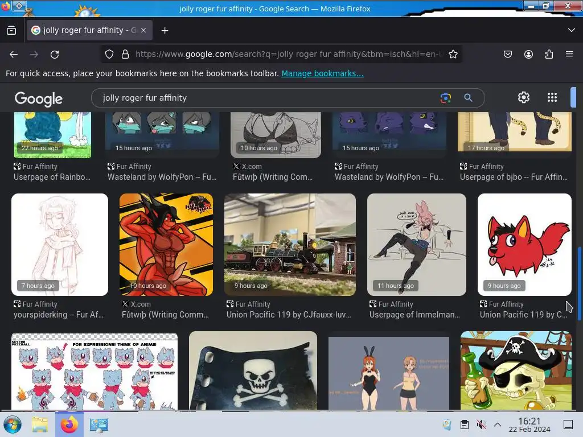Click the Manage bookmarks link
The width and height of the screenshot is (583, 437).
pos(322,73)
